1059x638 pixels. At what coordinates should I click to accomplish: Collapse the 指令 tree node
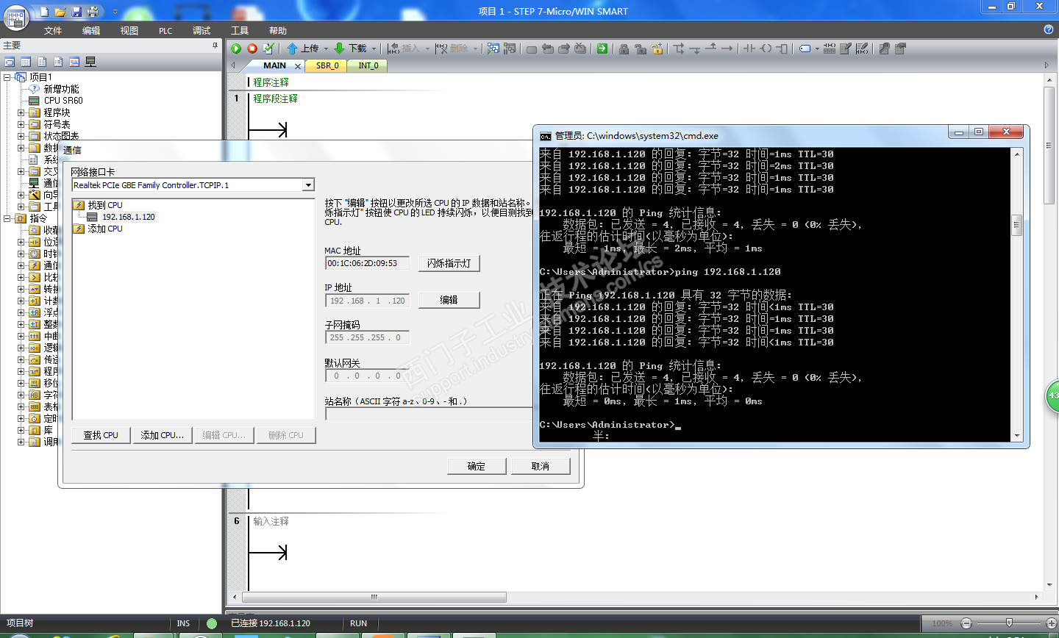[x=7, y=218]
